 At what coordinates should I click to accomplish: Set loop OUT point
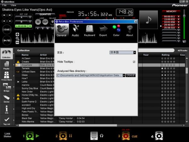click(45, 22)
